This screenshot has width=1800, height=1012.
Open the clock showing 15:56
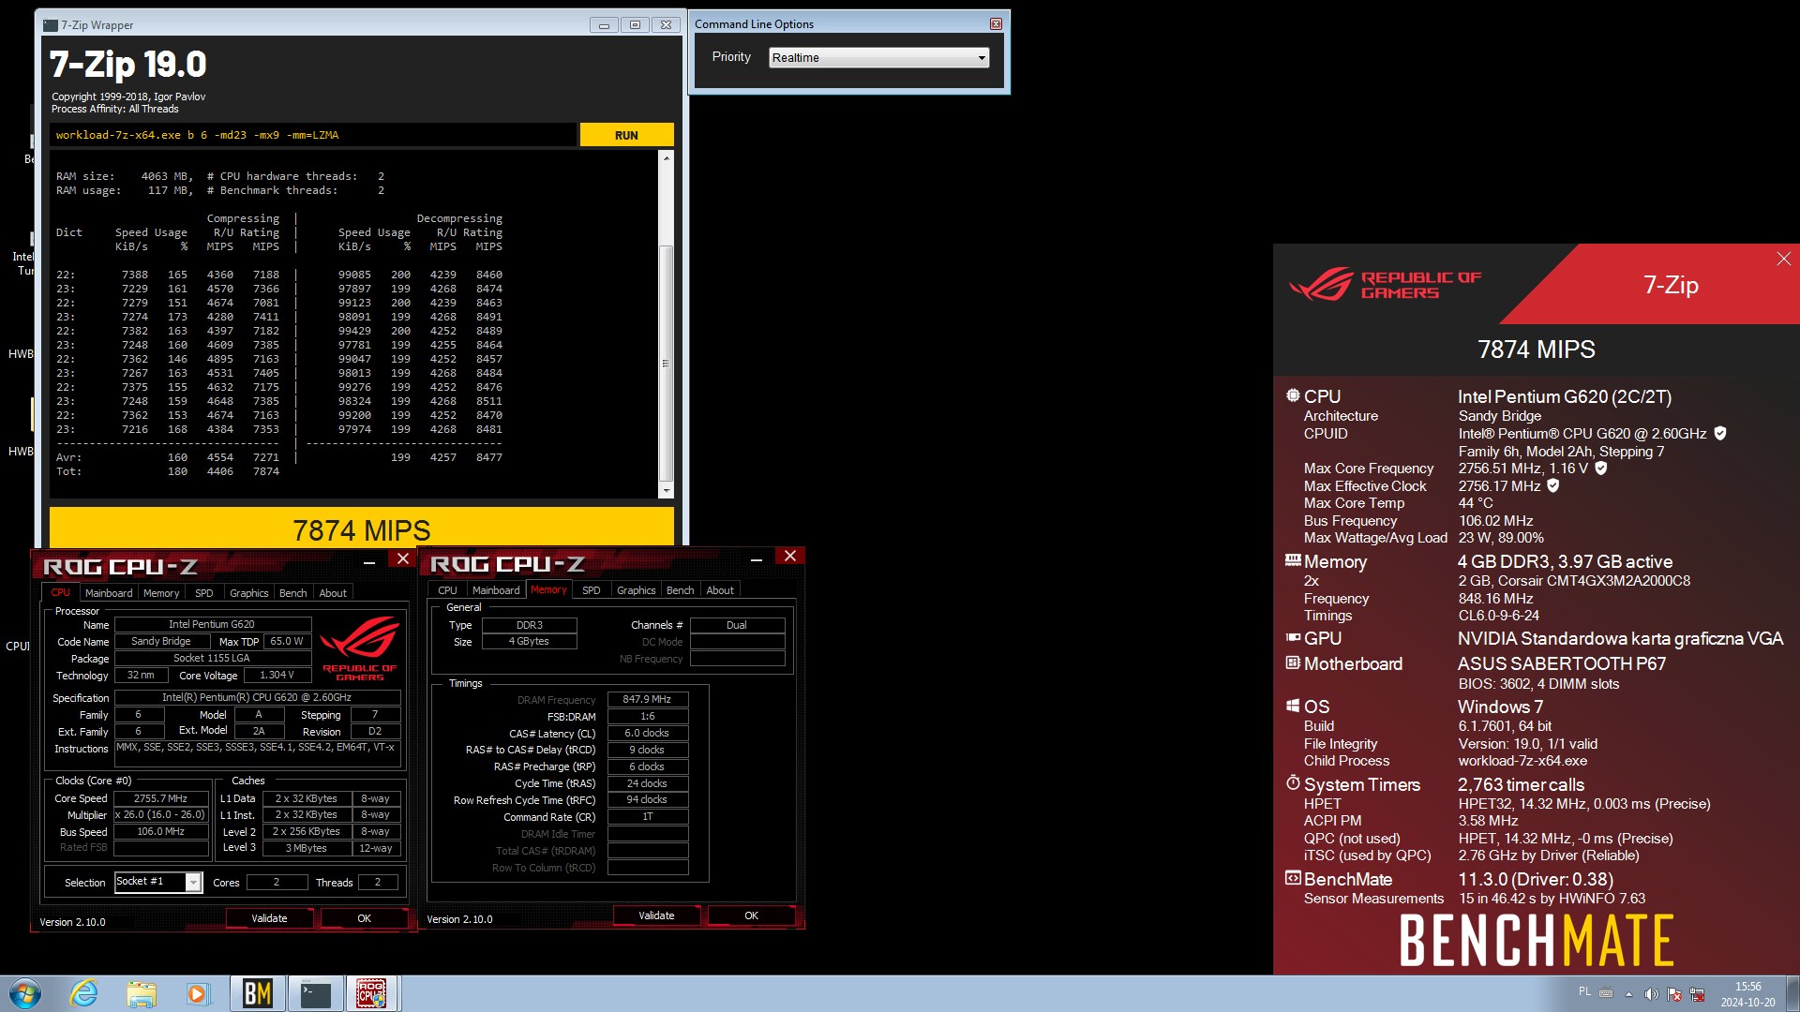coord(1747,994)
